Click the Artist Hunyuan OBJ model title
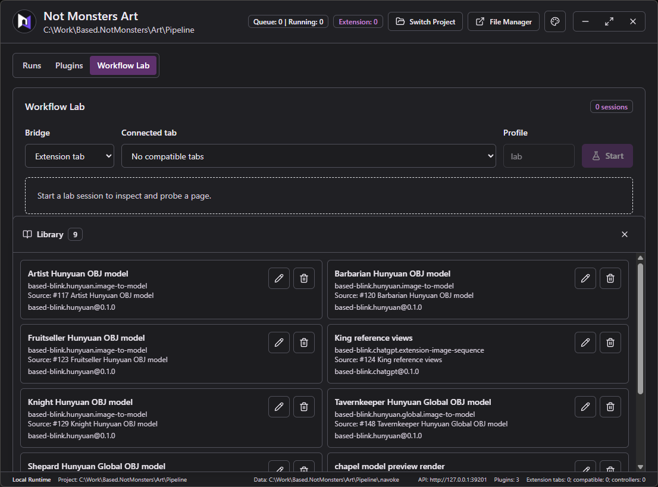This screenshot has width=658, height=487. (x=78, y=274)
